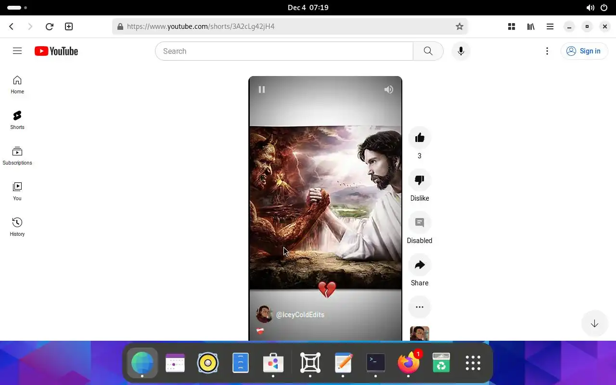Click the sound thumbnail below more actions
The height and width of the screenshot is (385, 616).
pyautogui.click(x=420, y=334)
